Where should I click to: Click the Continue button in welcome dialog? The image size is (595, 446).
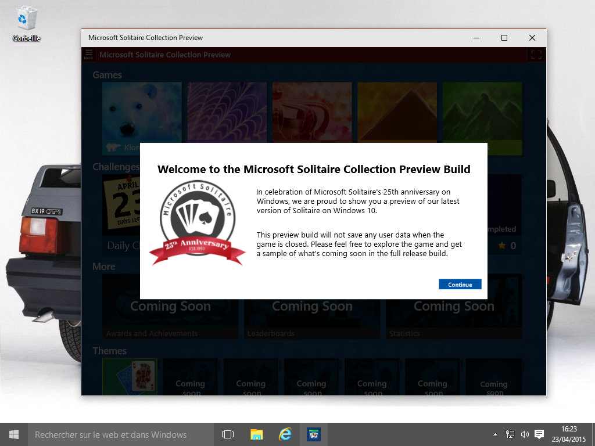click(x=460, y=284)
